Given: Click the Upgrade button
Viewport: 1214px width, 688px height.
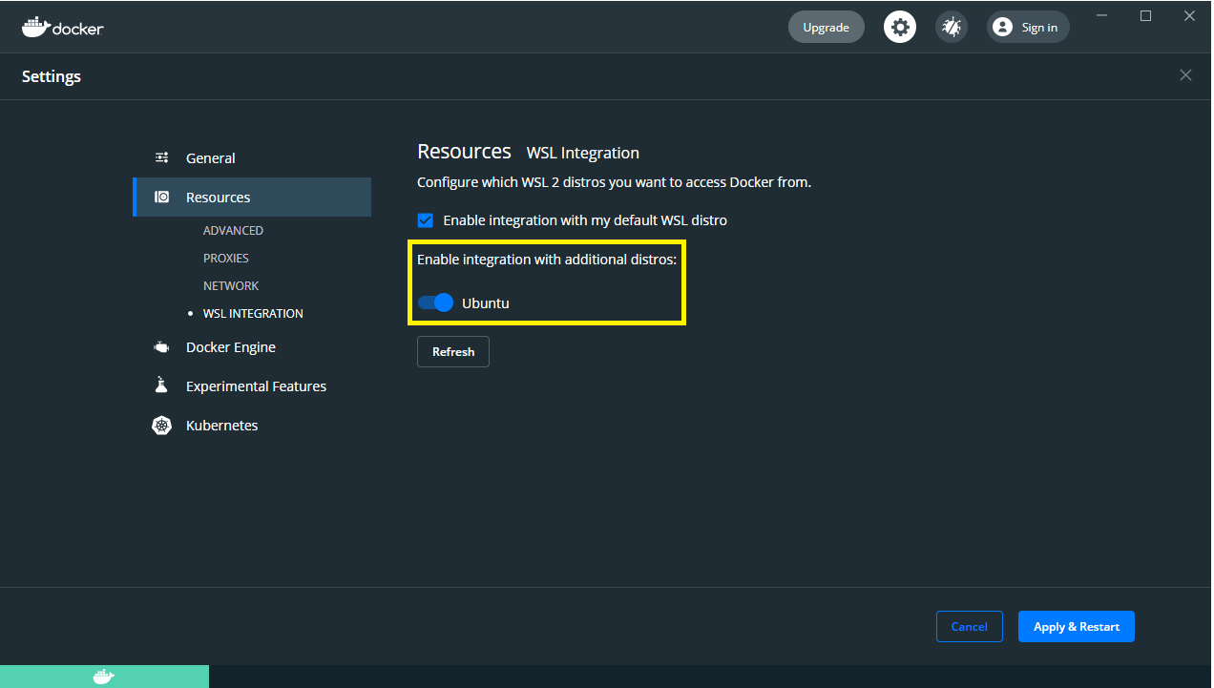Looking at the screenshot, I should [x=826, y=28].
